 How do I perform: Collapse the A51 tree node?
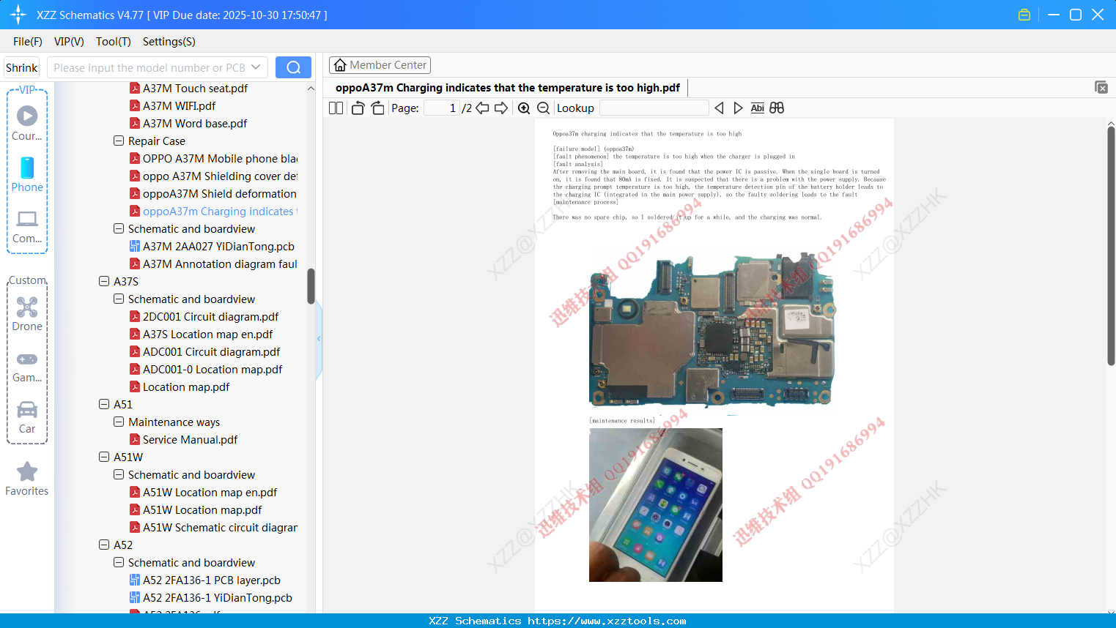pos(104,404)
